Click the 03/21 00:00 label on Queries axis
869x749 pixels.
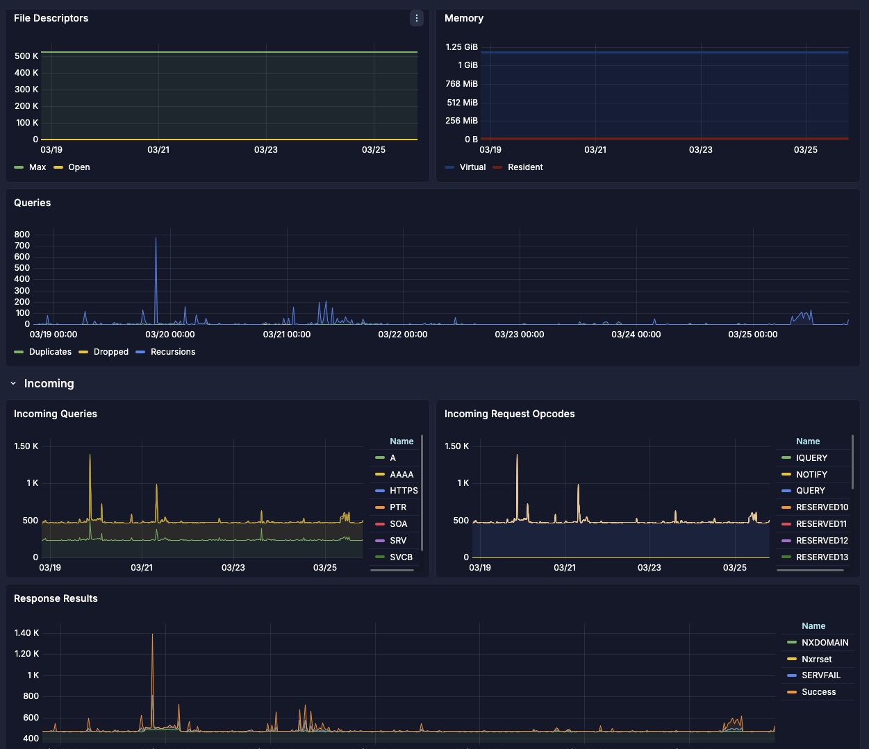point(287,335)
